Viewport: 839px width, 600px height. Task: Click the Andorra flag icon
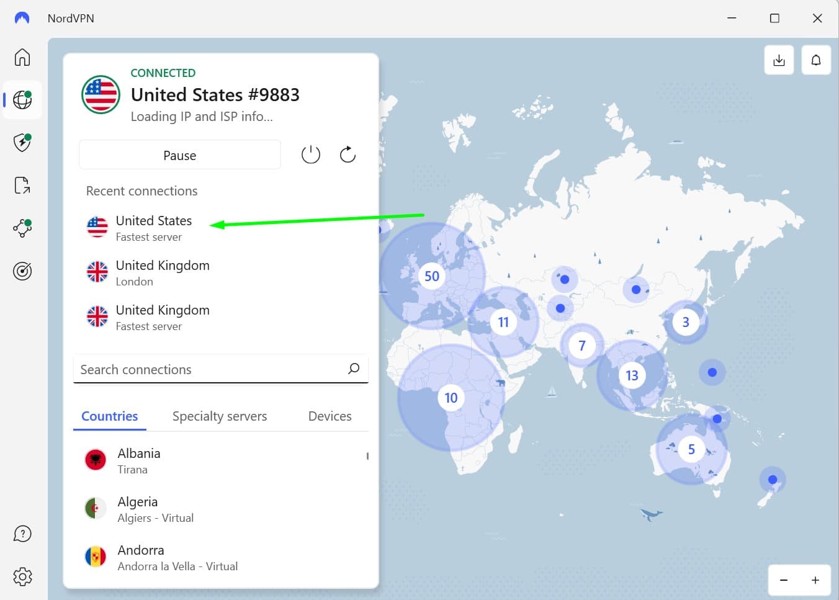pos(96,557)
